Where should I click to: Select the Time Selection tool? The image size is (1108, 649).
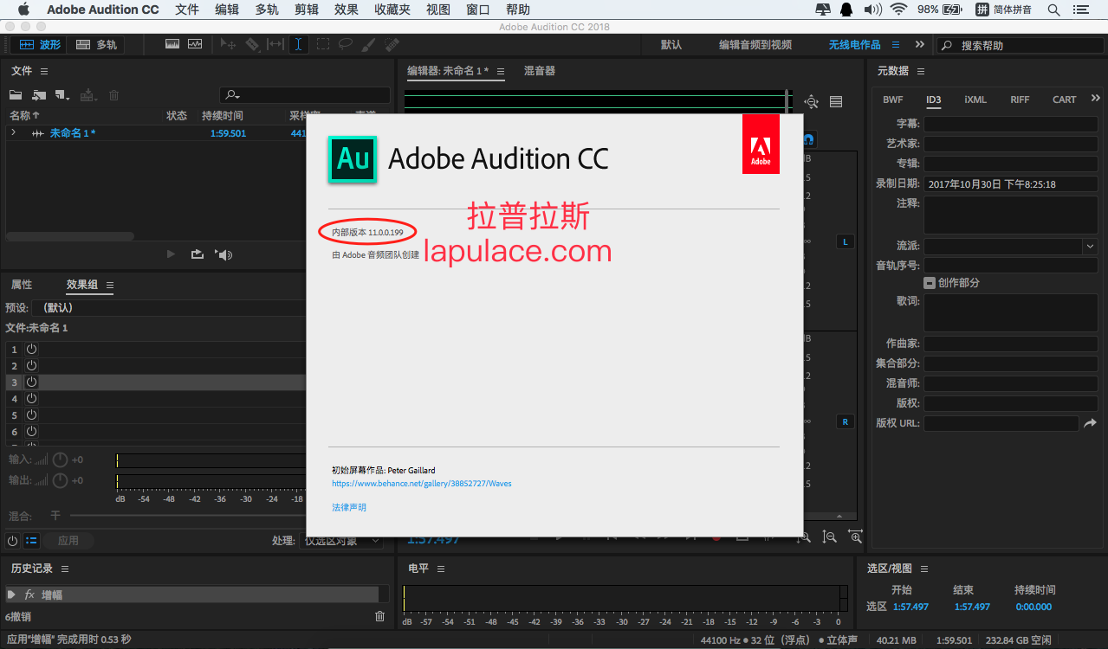pyautogui.click(x=299, y=44)
